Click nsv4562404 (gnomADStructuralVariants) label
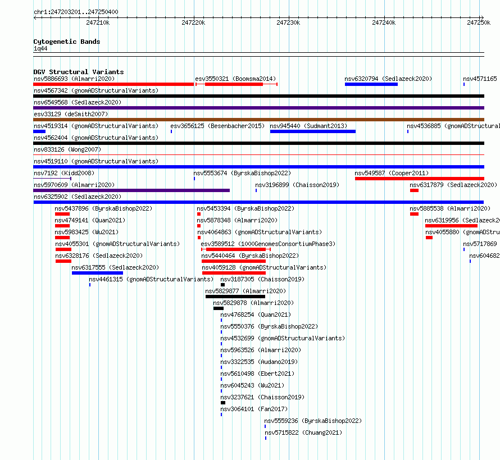This screenshot has height=460, width=500. (96, 138)
